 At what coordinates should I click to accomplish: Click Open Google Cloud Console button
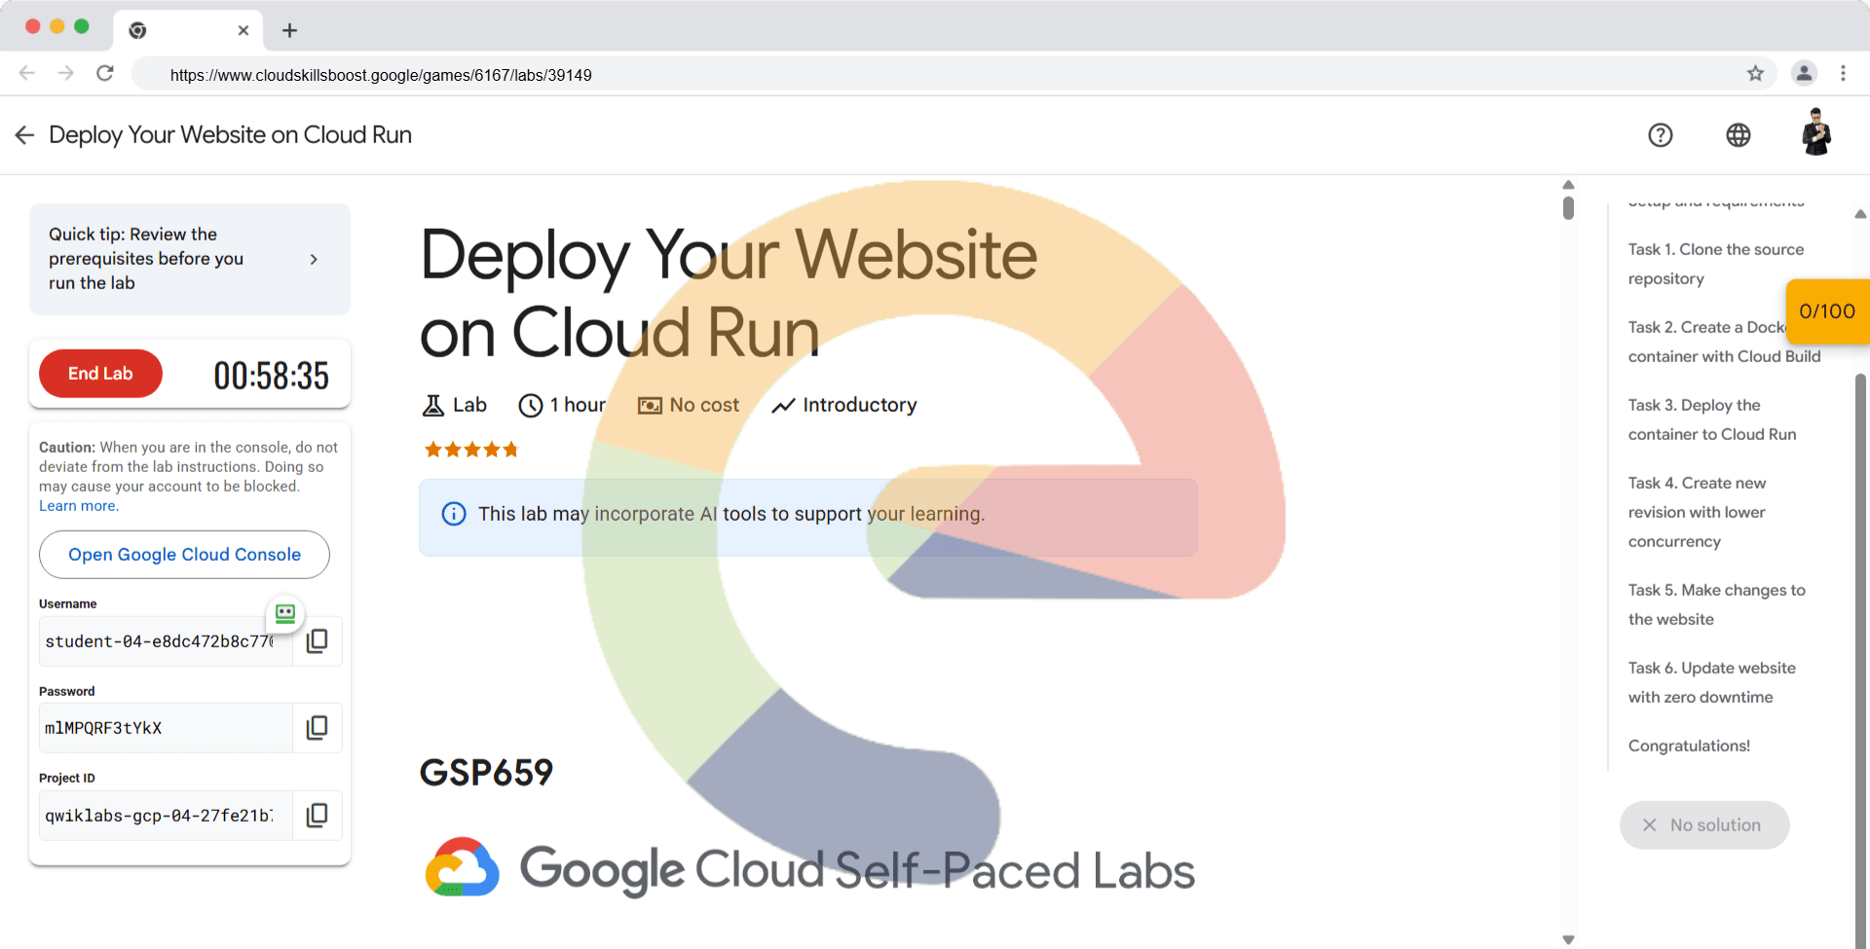[x=184, y=555]
